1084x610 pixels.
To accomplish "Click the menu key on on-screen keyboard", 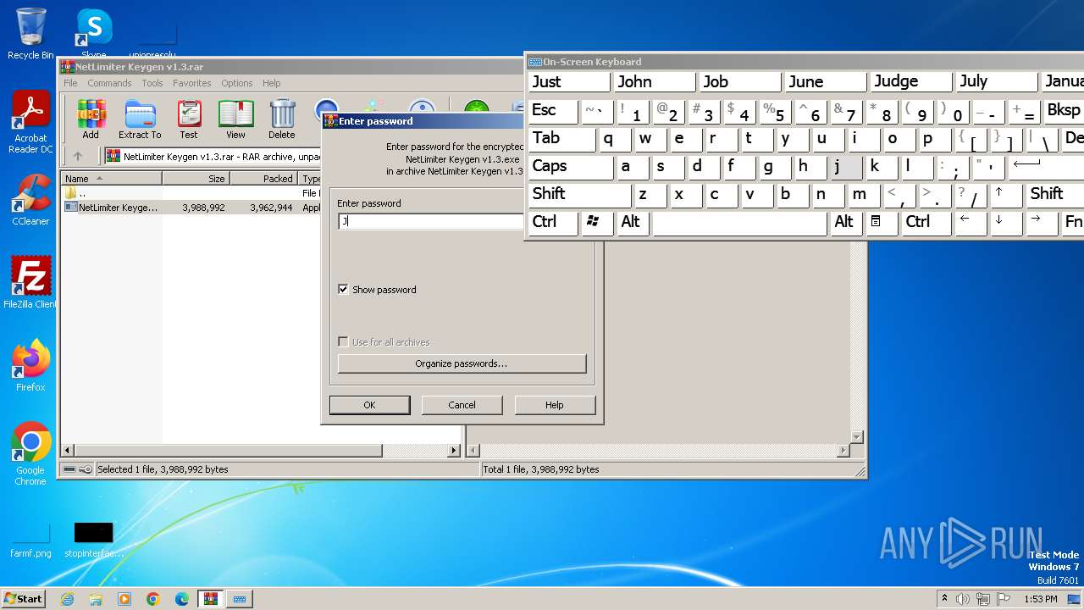I will click(882, 223).
